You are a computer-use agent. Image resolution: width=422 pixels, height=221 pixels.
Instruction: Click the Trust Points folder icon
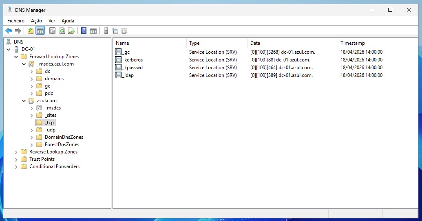pyautogui.click(x=24, y=159)
